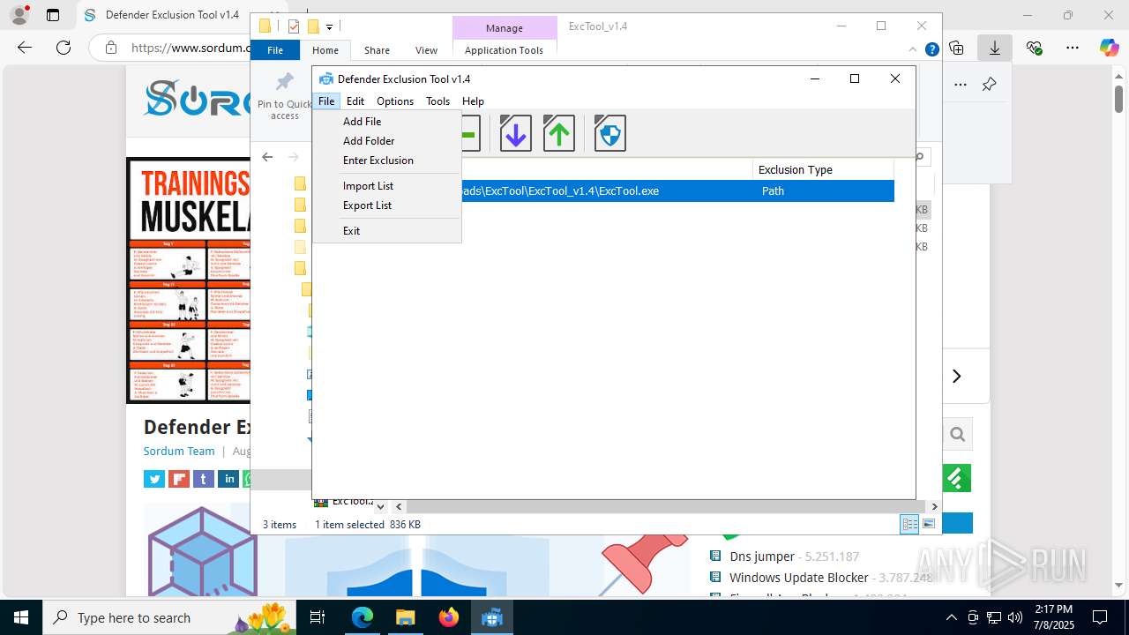Click the Defender shield toolbar icon

[x=609, y=134]
